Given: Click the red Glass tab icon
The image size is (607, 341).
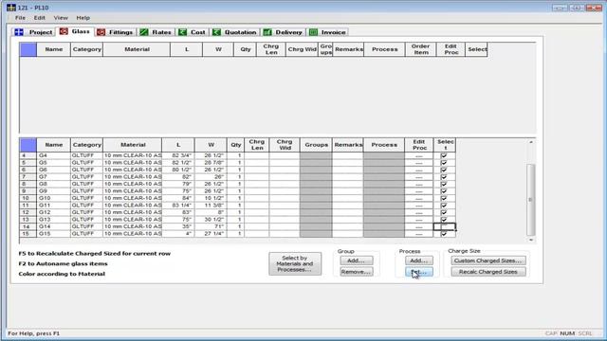Looking at the screenshot, I should click(64, 31).
